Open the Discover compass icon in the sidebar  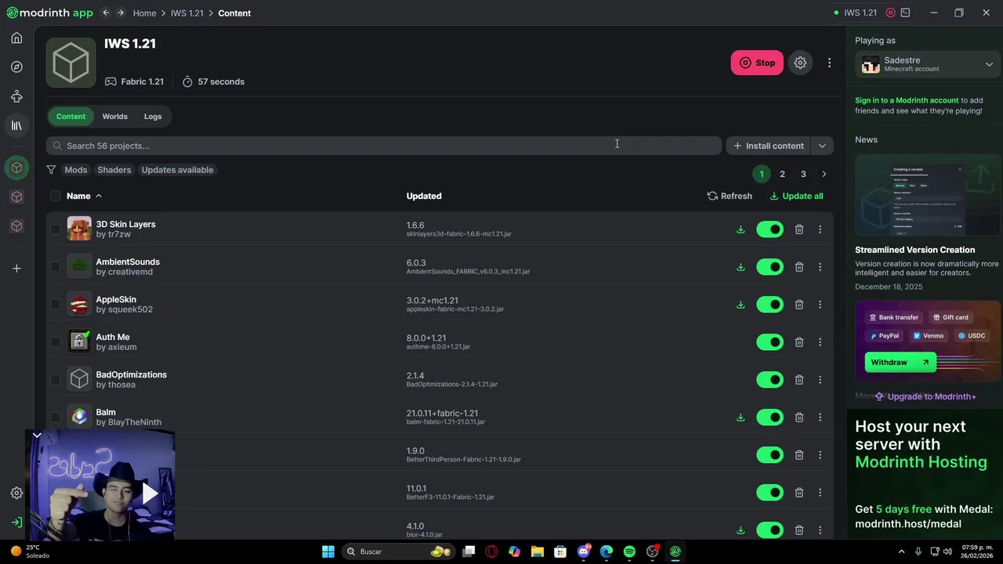[16, 67]
